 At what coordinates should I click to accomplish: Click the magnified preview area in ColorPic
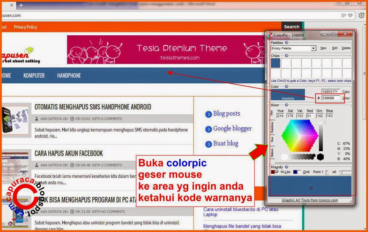(310, 186)
